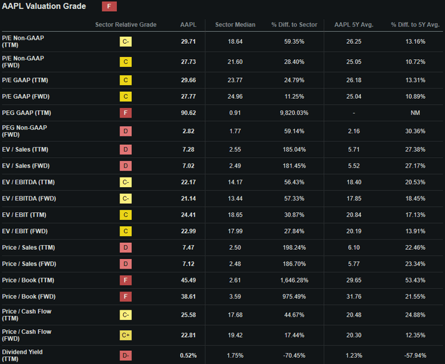Click the 59.35% sector difference value
Image resolution: width=445 pixels, height=364 pixels.
tap(294, 42)
